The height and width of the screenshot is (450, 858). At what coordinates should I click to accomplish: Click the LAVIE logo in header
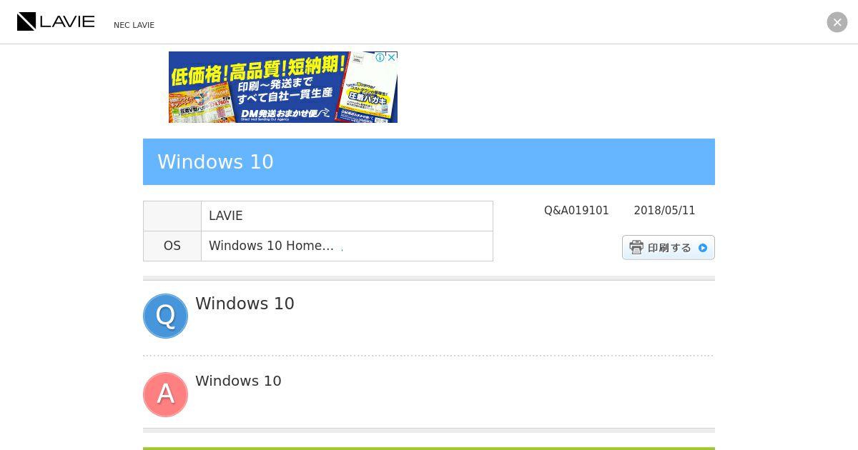(x=56, y=21)
